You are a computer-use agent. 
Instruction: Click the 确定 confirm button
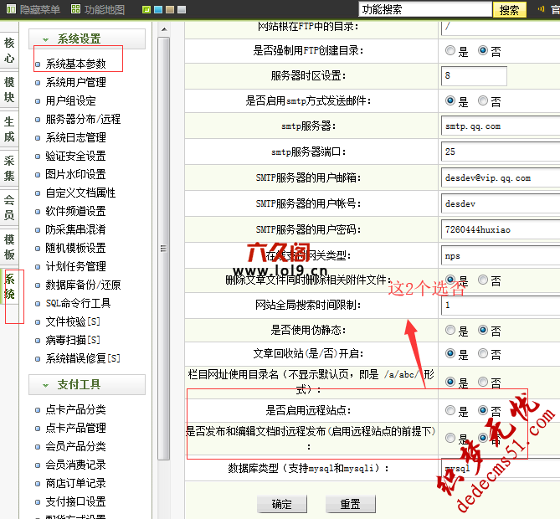click(x=282, y=505)
